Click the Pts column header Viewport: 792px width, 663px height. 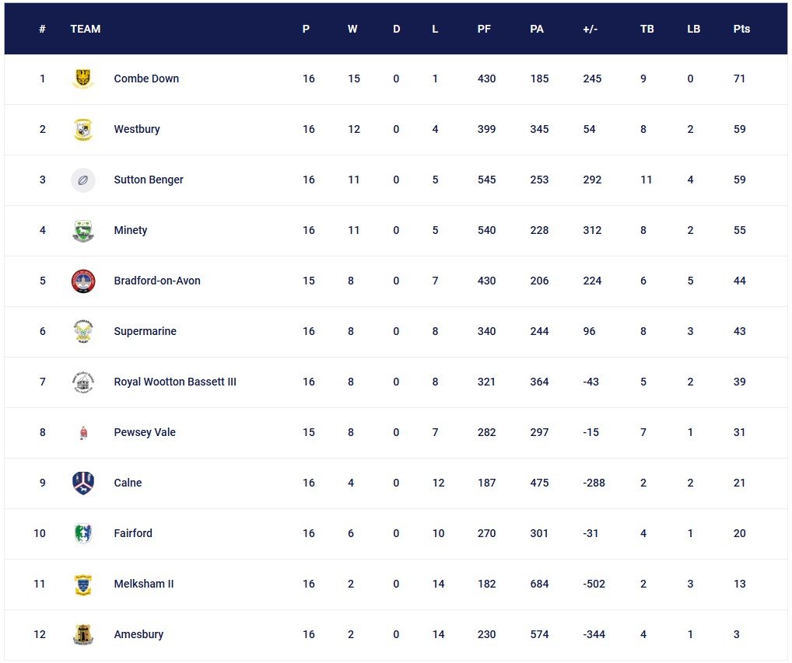[x=741, y=29]
